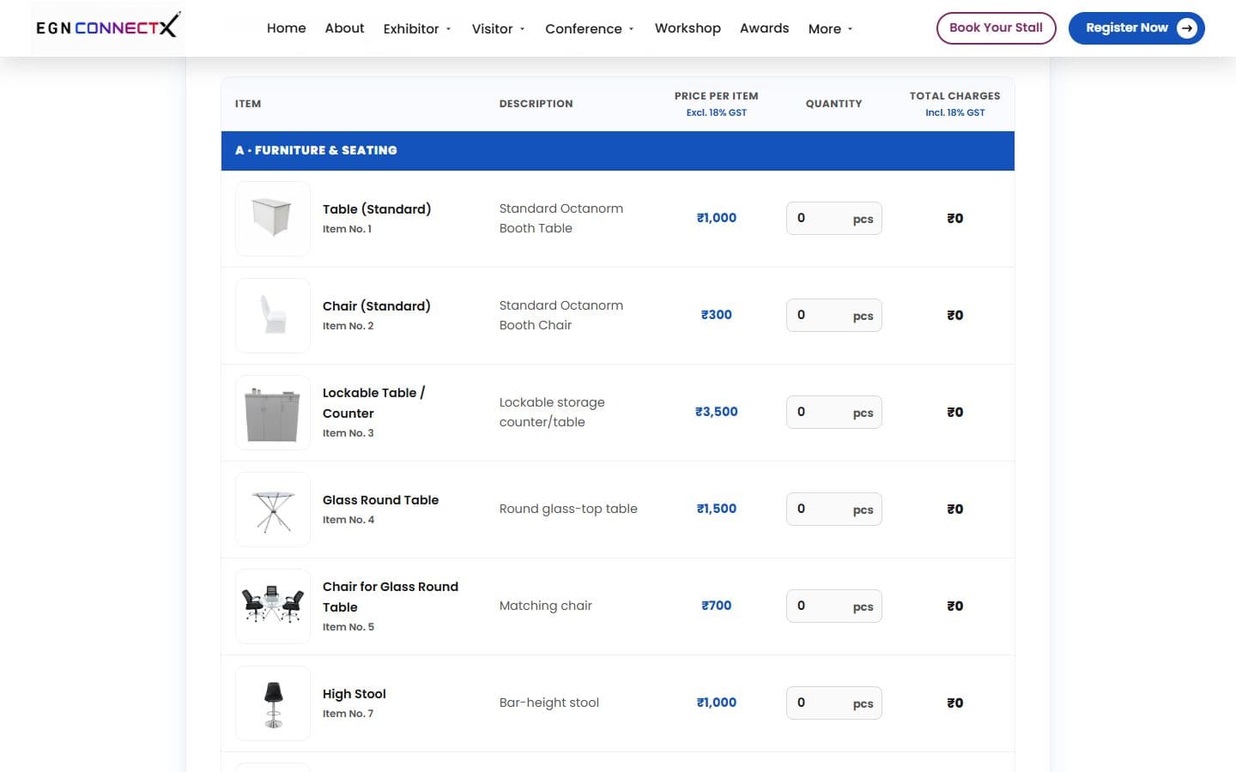Click the 'Bar-height stool' description

coord(549,703)
